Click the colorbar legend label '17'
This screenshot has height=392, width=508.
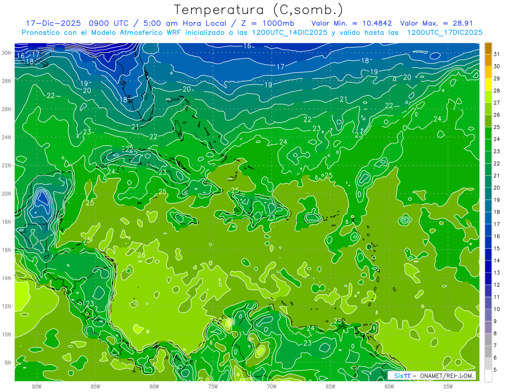pos(497,224)
